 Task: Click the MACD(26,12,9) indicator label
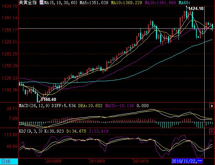click(x=34, y=106)
